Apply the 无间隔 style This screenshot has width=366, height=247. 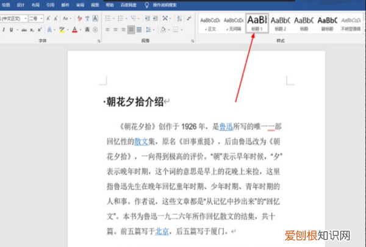(234, 24)
